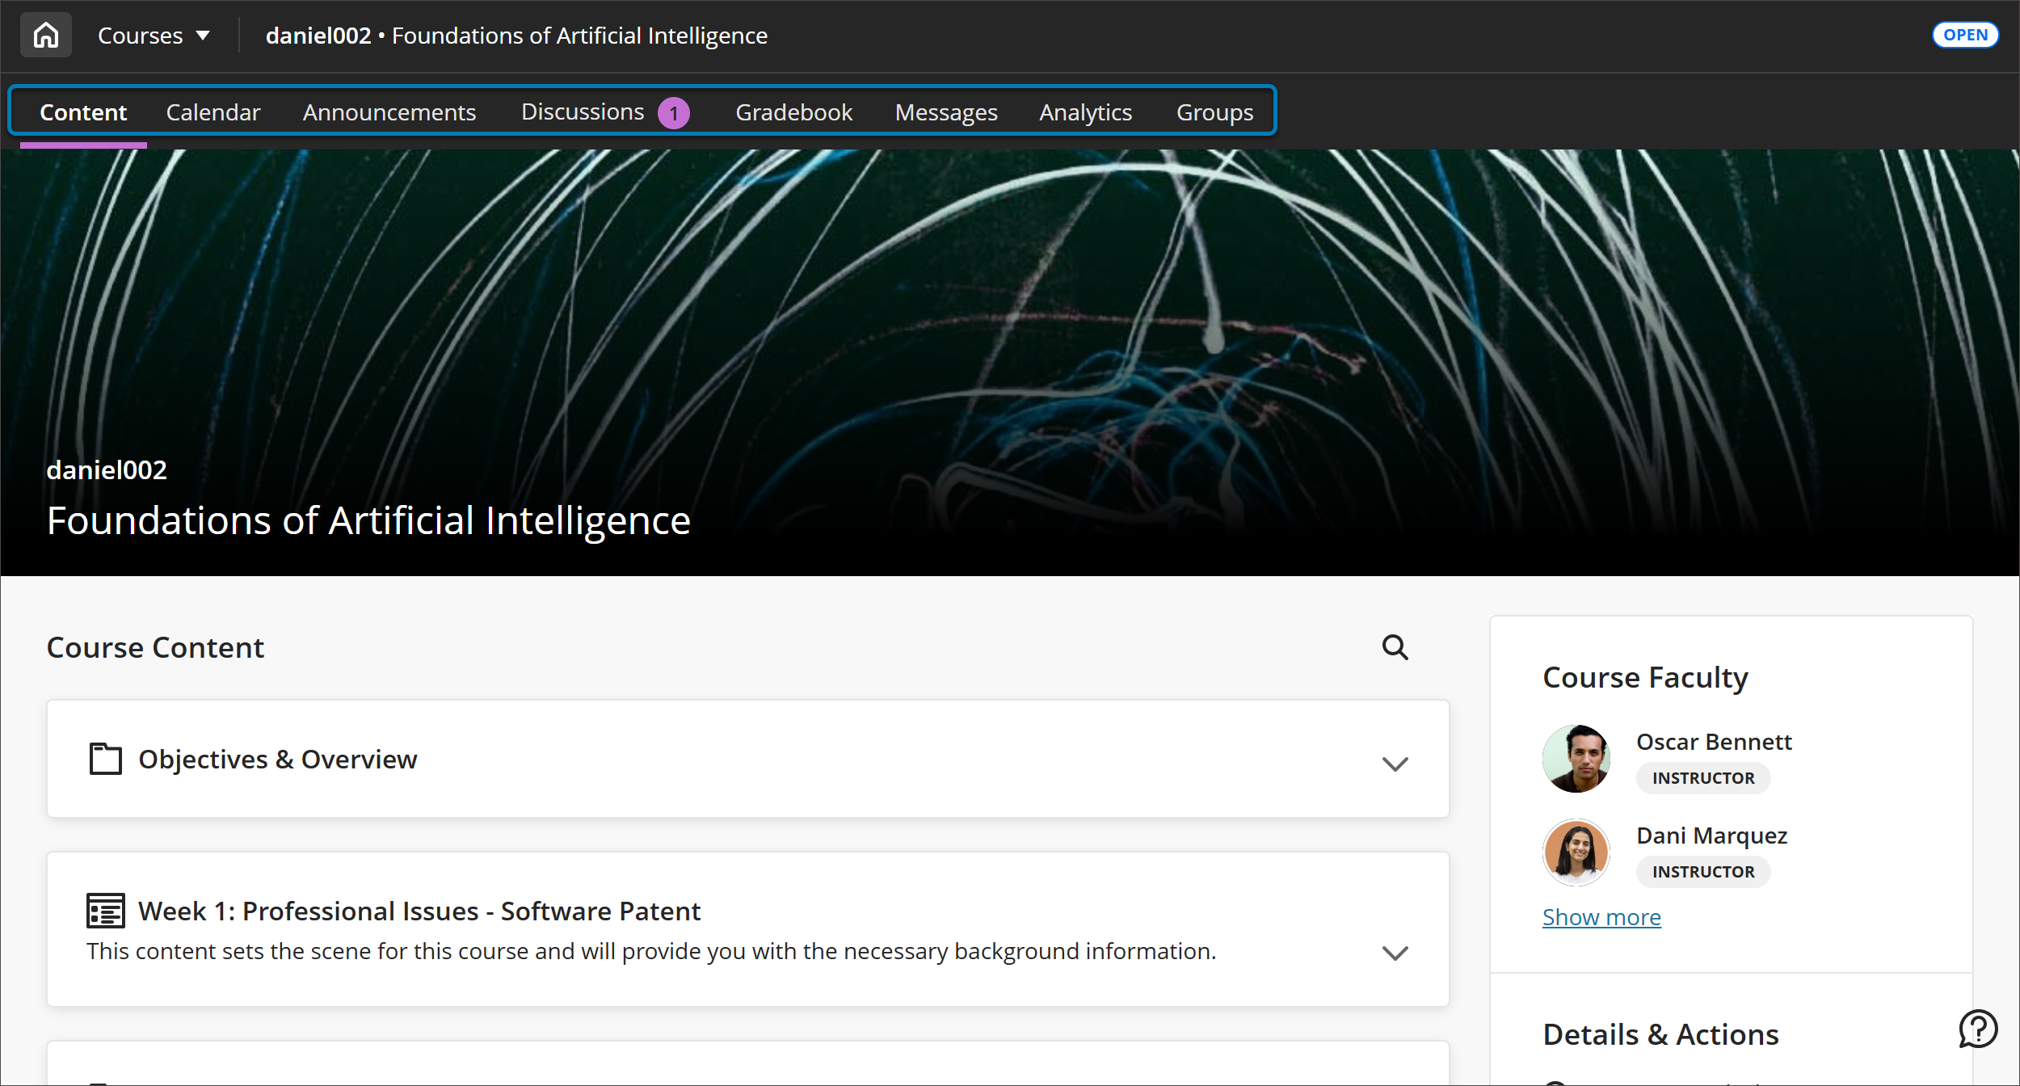Image resolution: width=2020 pixels, height=1086 pixels.
Task: Click the Objectives & Overview folder icon
Action: coord(104,759)
